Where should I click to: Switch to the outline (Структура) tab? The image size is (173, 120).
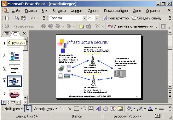click(7, 34)
